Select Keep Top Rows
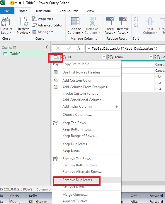 coord(86,123)
